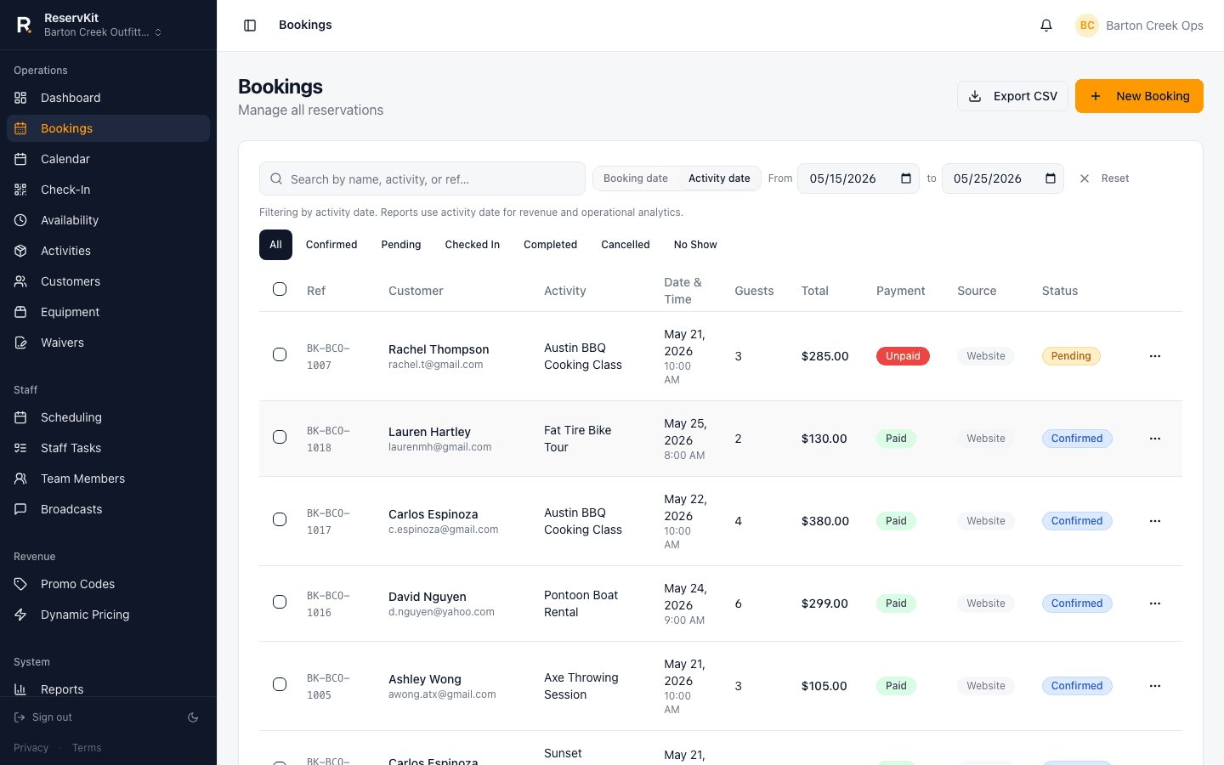This screenshot has width=1224, height=765.
Task: Click the Staff Tasks list icon
Action: (20, 448)
